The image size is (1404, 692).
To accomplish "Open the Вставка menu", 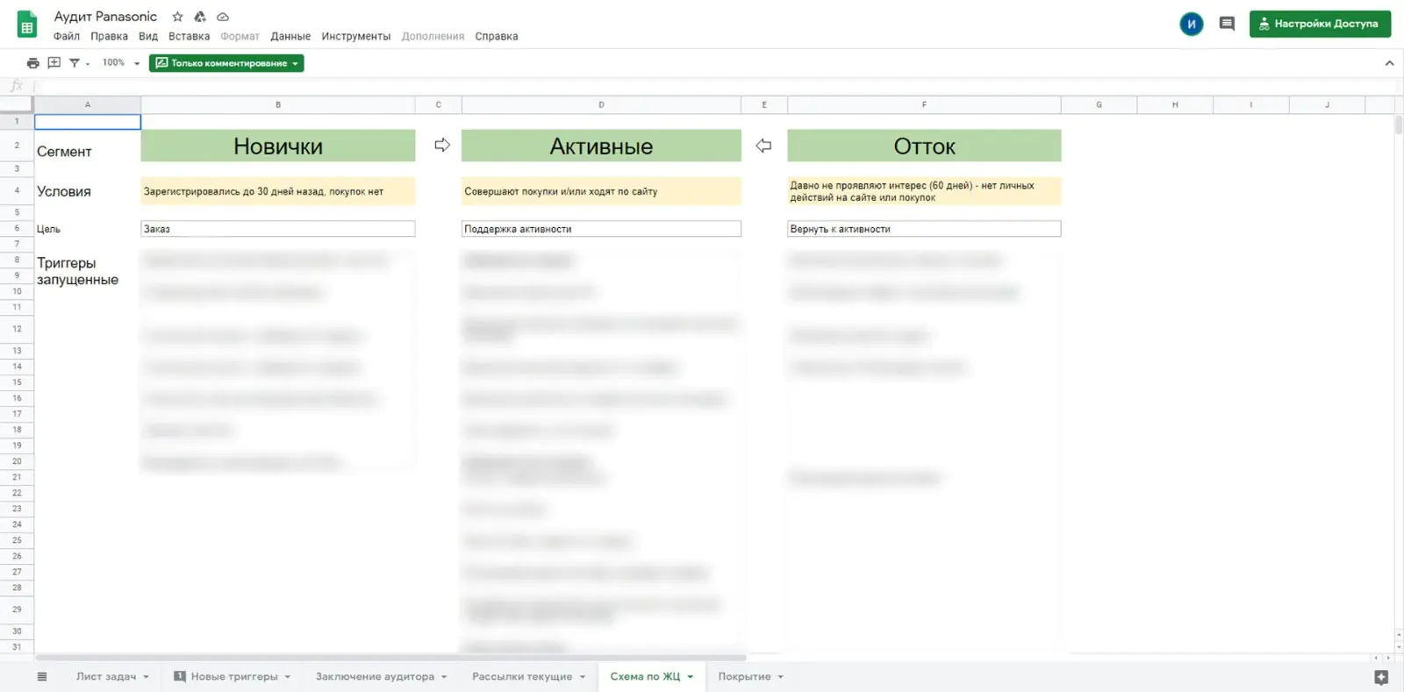I will [x=189, y=37].
